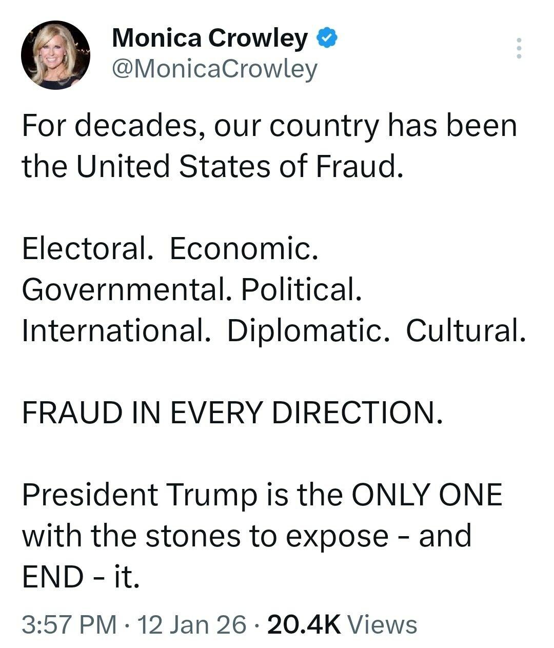Viewport: 554px width, 648px height.
Task: View the 20.4K view count number
Action: click(x=304, y=624)
